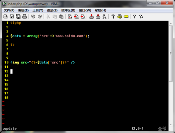Cut selection scissors icon
This screenshot has width=175, height=133.
click(48, 16)
